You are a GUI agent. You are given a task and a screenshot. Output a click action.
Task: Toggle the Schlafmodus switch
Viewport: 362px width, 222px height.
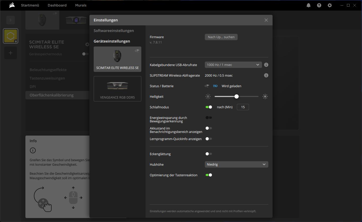point(209,107)
